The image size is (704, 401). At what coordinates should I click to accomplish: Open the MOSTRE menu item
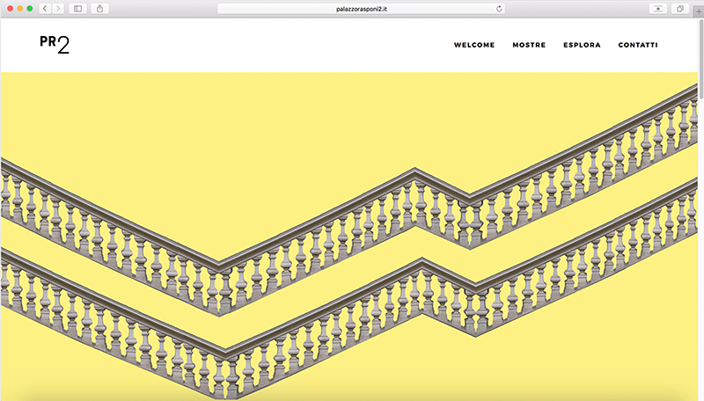529,45
